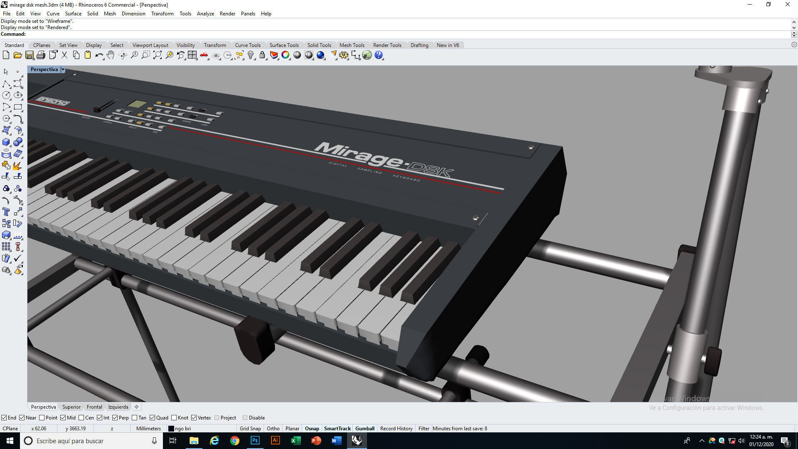Click the Explode tool icon

click(x=18, y=165)
